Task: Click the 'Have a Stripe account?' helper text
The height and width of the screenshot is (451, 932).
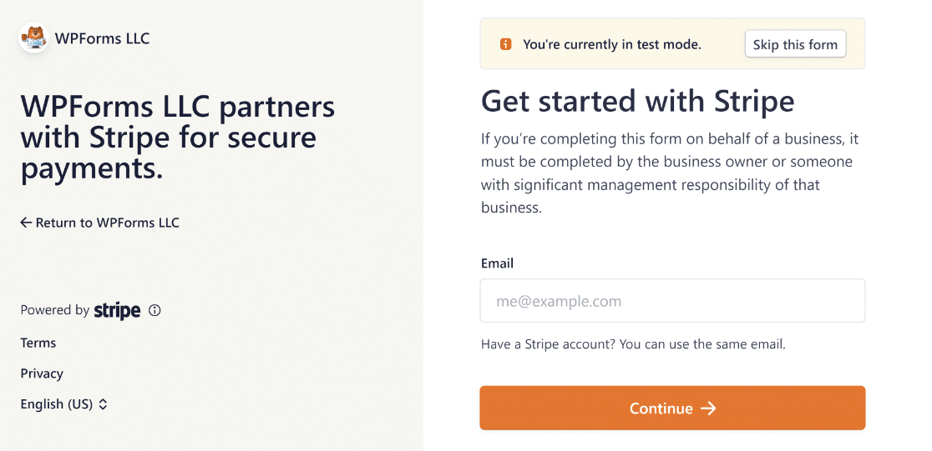Action: tap(633, 343)
